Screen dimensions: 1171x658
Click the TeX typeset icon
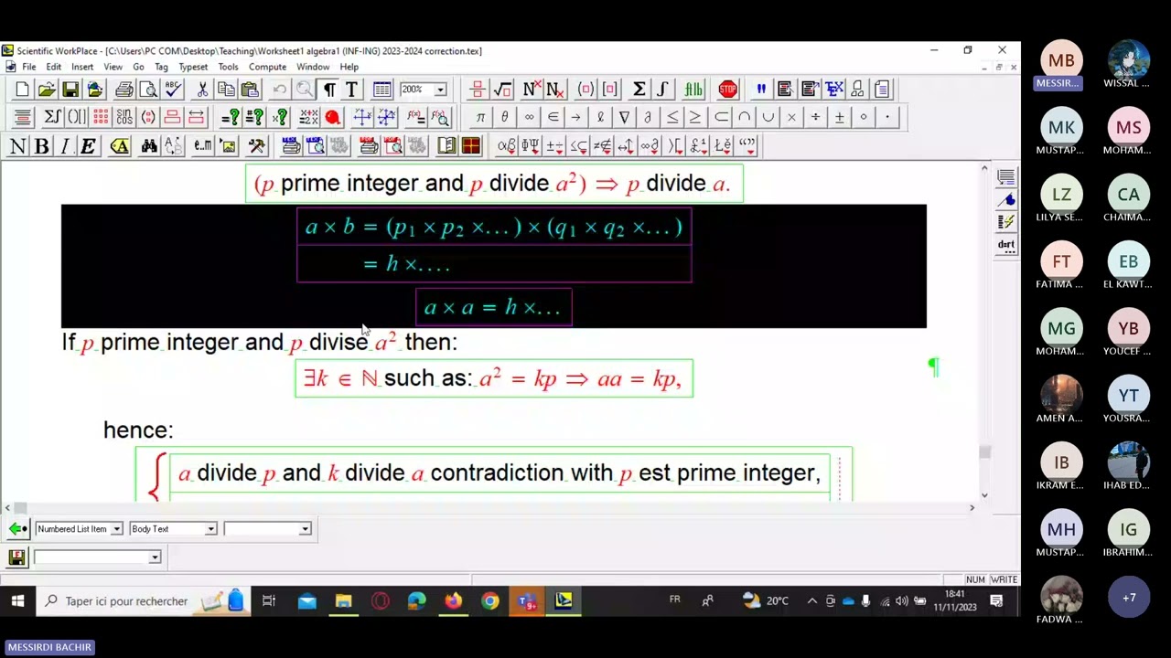(833, 90)
